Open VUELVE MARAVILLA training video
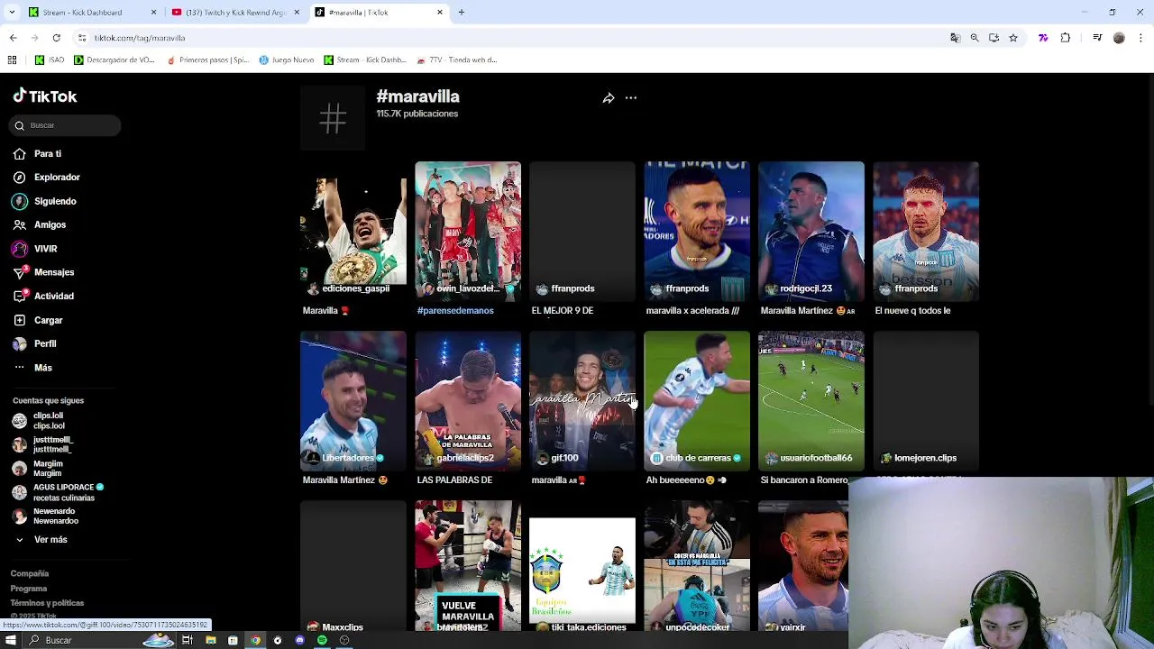The height and width of the screenshot is (649, 1154). tap(468, 565)
